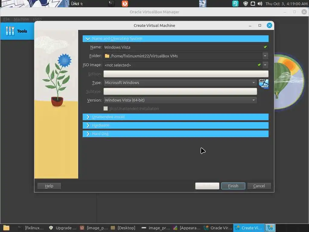Screen dimensions: 309x232
Task: Switch to Upgrade taskbar item
Action: tap(63, 228)
